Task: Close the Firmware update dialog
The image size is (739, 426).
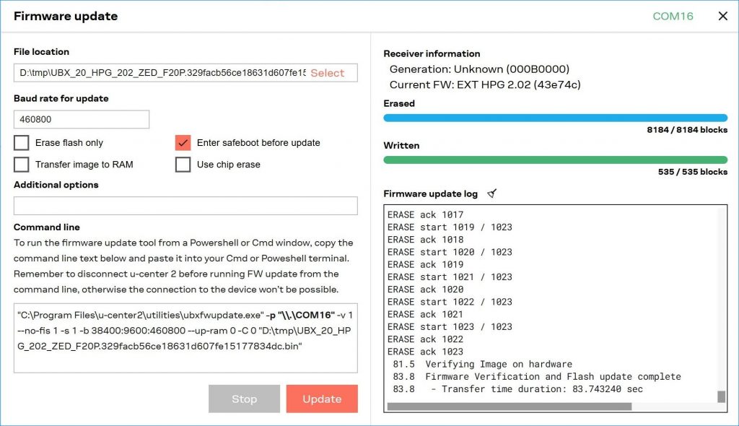Action: tap(722, 16)
